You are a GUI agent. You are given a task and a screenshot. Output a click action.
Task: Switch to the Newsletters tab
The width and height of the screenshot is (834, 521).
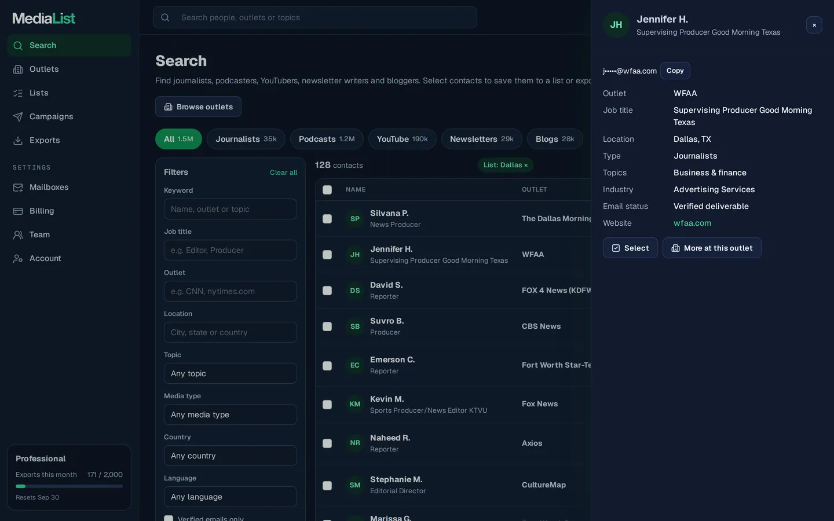point(482,139)
